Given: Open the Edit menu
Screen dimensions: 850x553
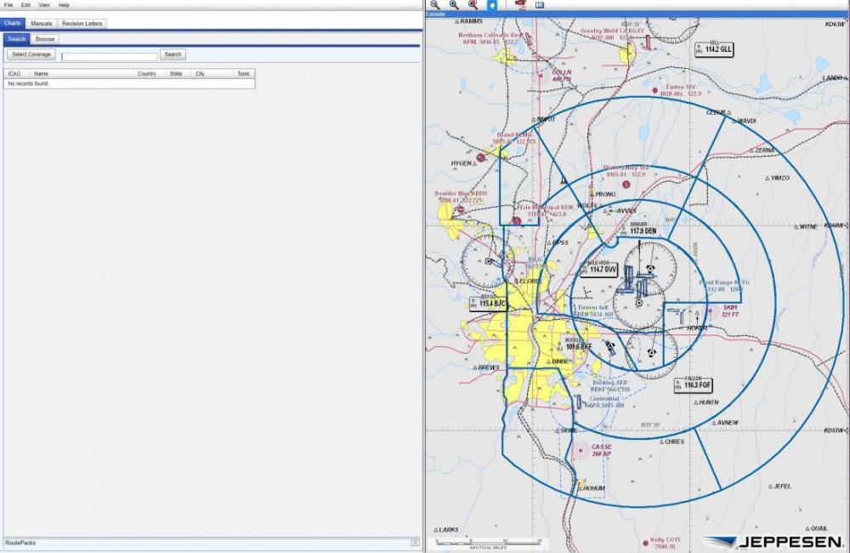Looking at the screenshot, I should pyautogui.click(x=25, y=5).
